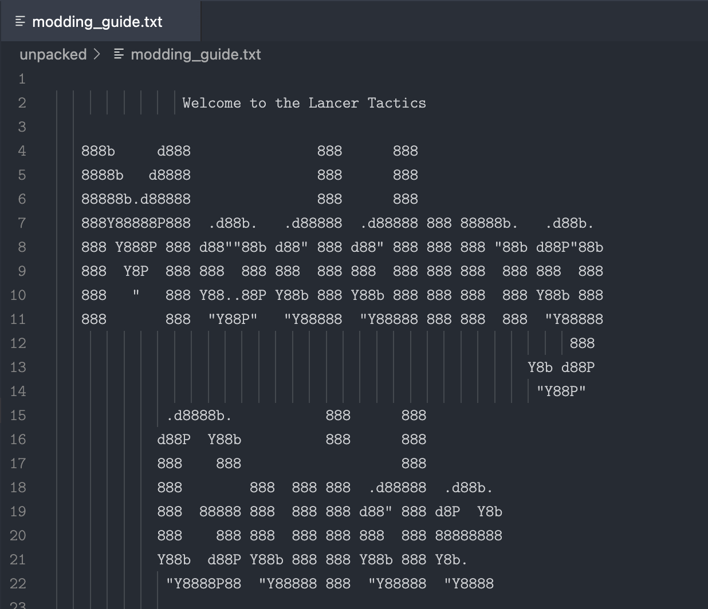
Task: Click 'Y8P' on line 9
Action: (136, 271)
